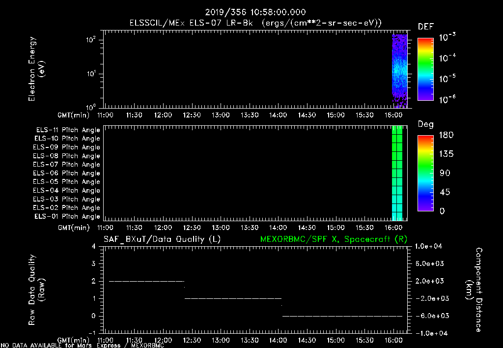Click the data quality line at value 1
Image resolution: width=503 pixels, height=348 pixels.
pos(233,298)
